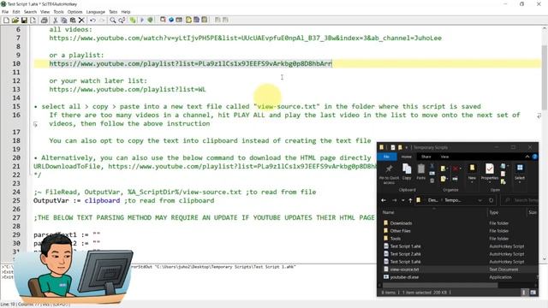This screenshot has height=308, width=548.
Task: Click the green debug shield icon in toolbar
Action: (151, 21)
